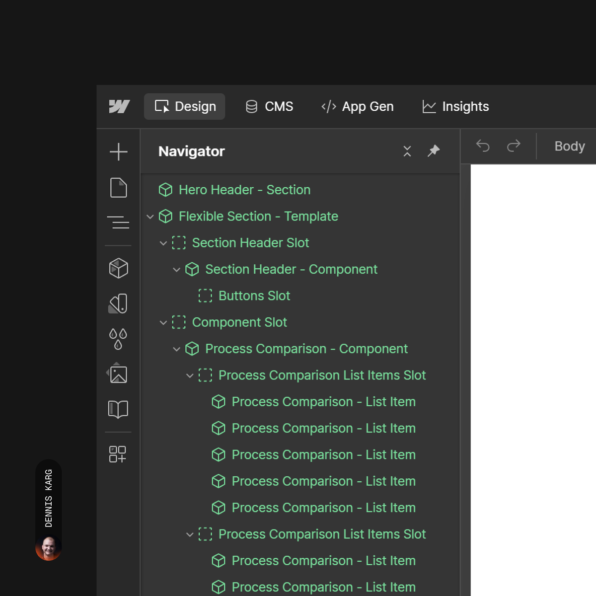Select first Process Comparison List Items Slot label
Screen dimensions: 596x596
[x=322, y=375]
